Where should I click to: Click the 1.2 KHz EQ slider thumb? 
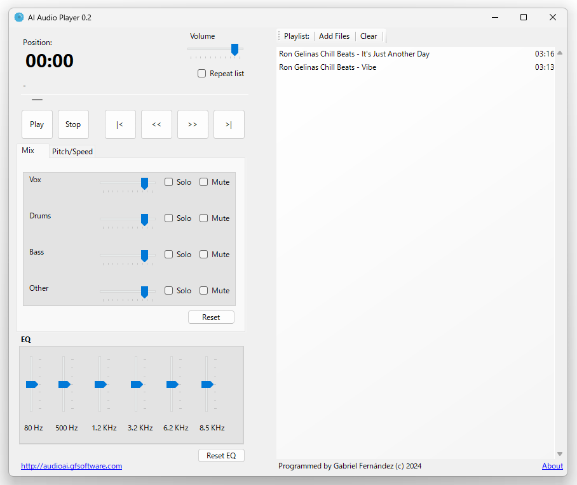100,384
